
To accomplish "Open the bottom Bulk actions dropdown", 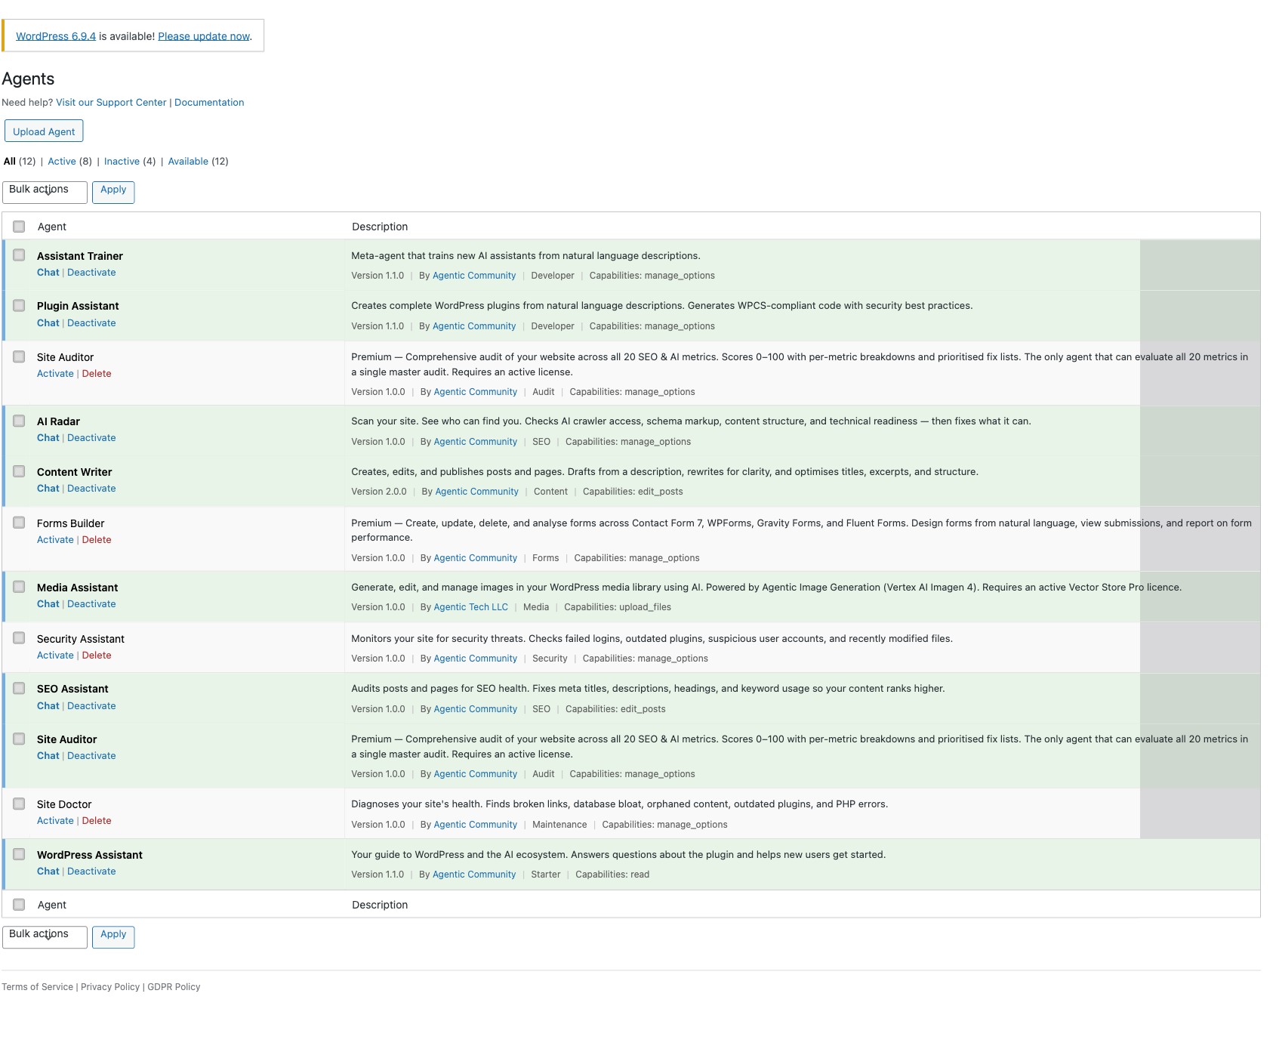I will tap(45, 936).
